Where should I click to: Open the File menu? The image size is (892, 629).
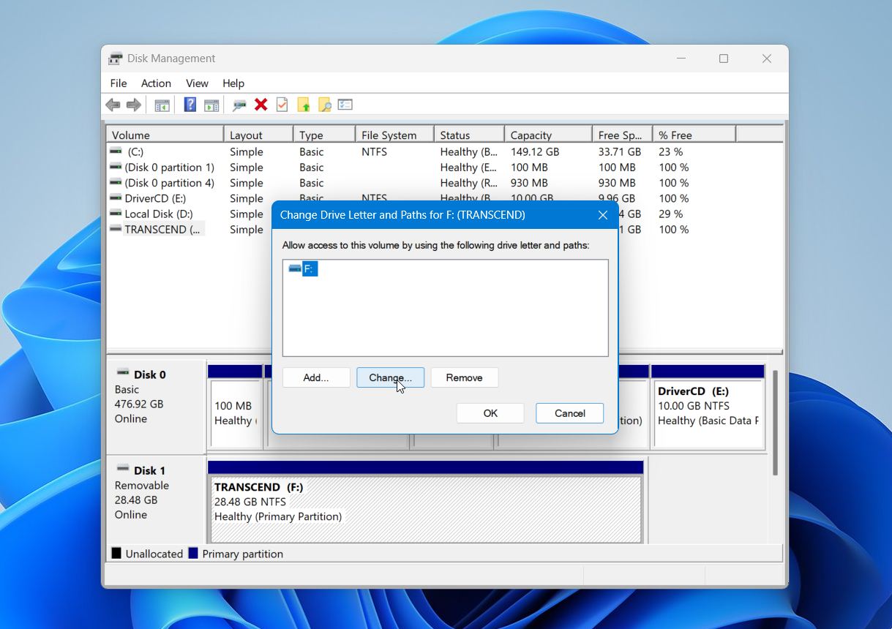click(x=119, y=83)
